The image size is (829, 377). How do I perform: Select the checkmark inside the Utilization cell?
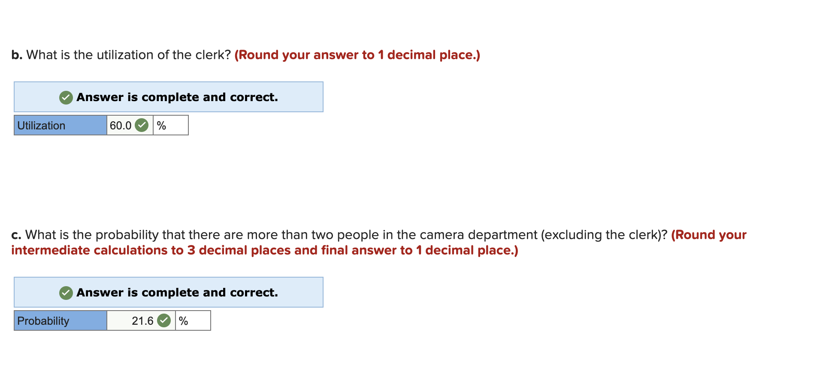(142, 125)
